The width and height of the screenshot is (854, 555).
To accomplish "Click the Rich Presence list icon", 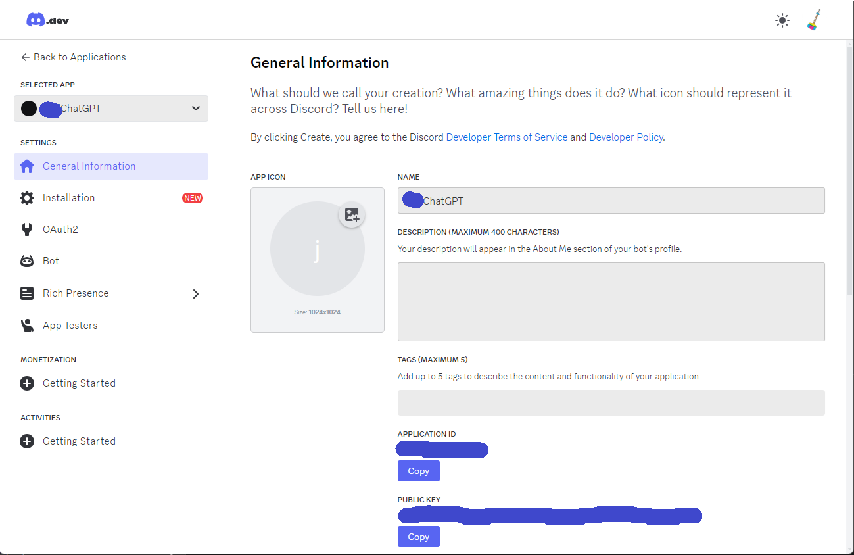I will point(27,293).
